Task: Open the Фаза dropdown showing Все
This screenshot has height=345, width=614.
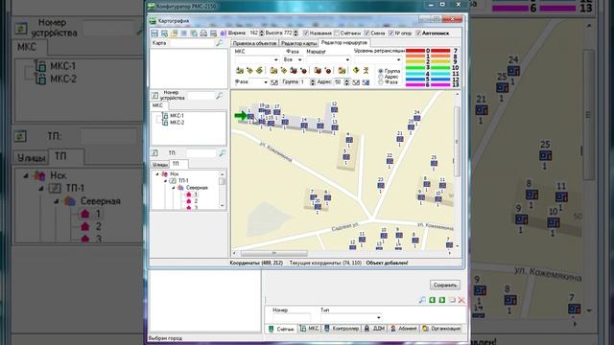Action: click(x=299, y=59)
